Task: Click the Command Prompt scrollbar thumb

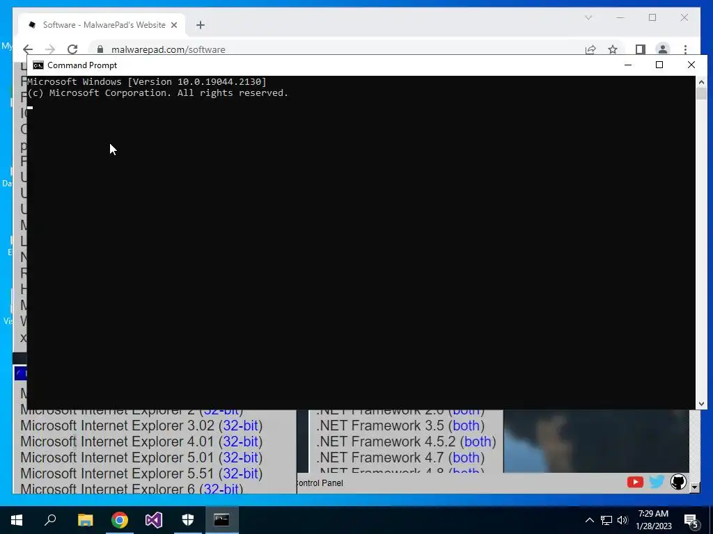Action: click(701, 94)
